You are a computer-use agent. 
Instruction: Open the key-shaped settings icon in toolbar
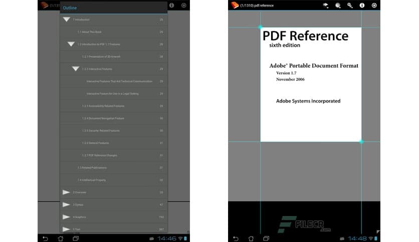coord(350,5)
